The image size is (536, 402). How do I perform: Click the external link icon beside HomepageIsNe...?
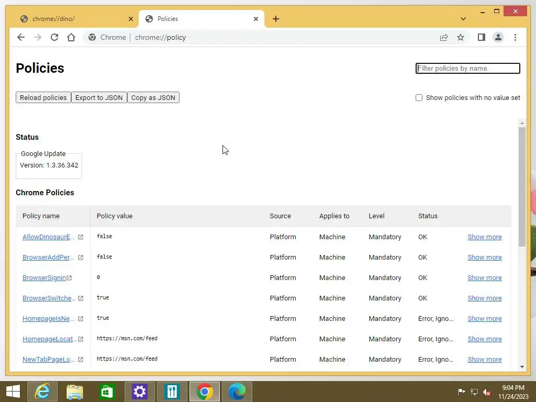81,319
